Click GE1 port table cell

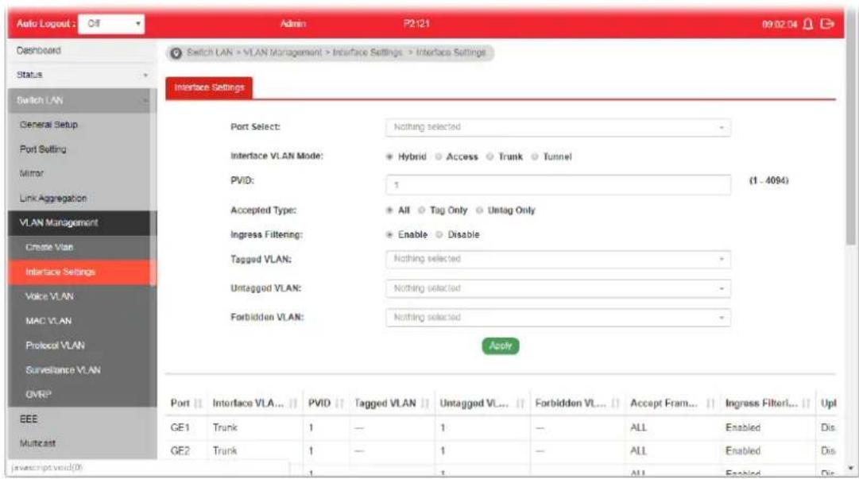coord(180,427)
